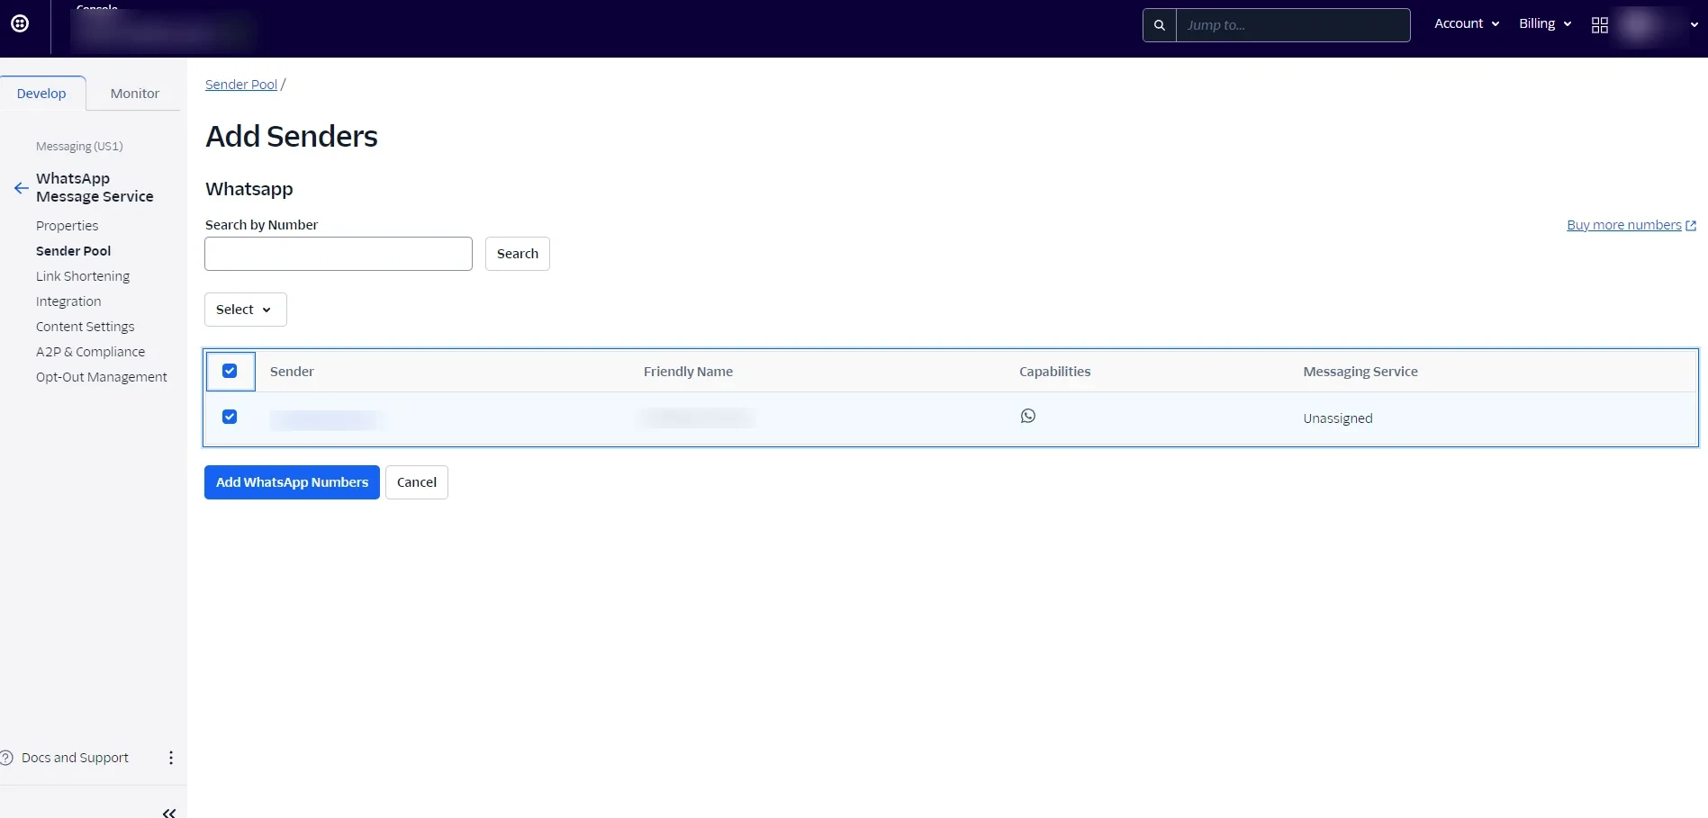This screenshot has width=1708, height=818.
Task: Open the products grid icon
Action: 1599,25
